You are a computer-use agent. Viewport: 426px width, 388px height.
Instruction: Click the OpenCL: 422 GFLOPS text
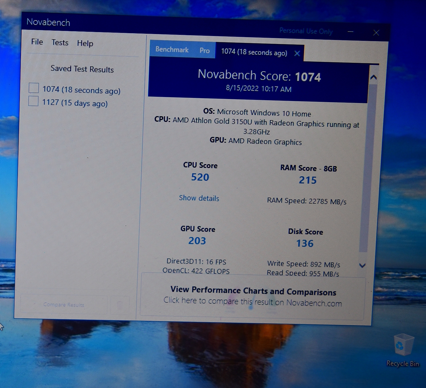point(196,271)
